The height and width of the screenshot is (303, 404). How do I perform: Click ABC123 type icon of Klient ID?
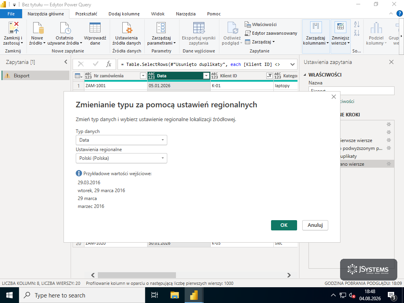(214, 76)
